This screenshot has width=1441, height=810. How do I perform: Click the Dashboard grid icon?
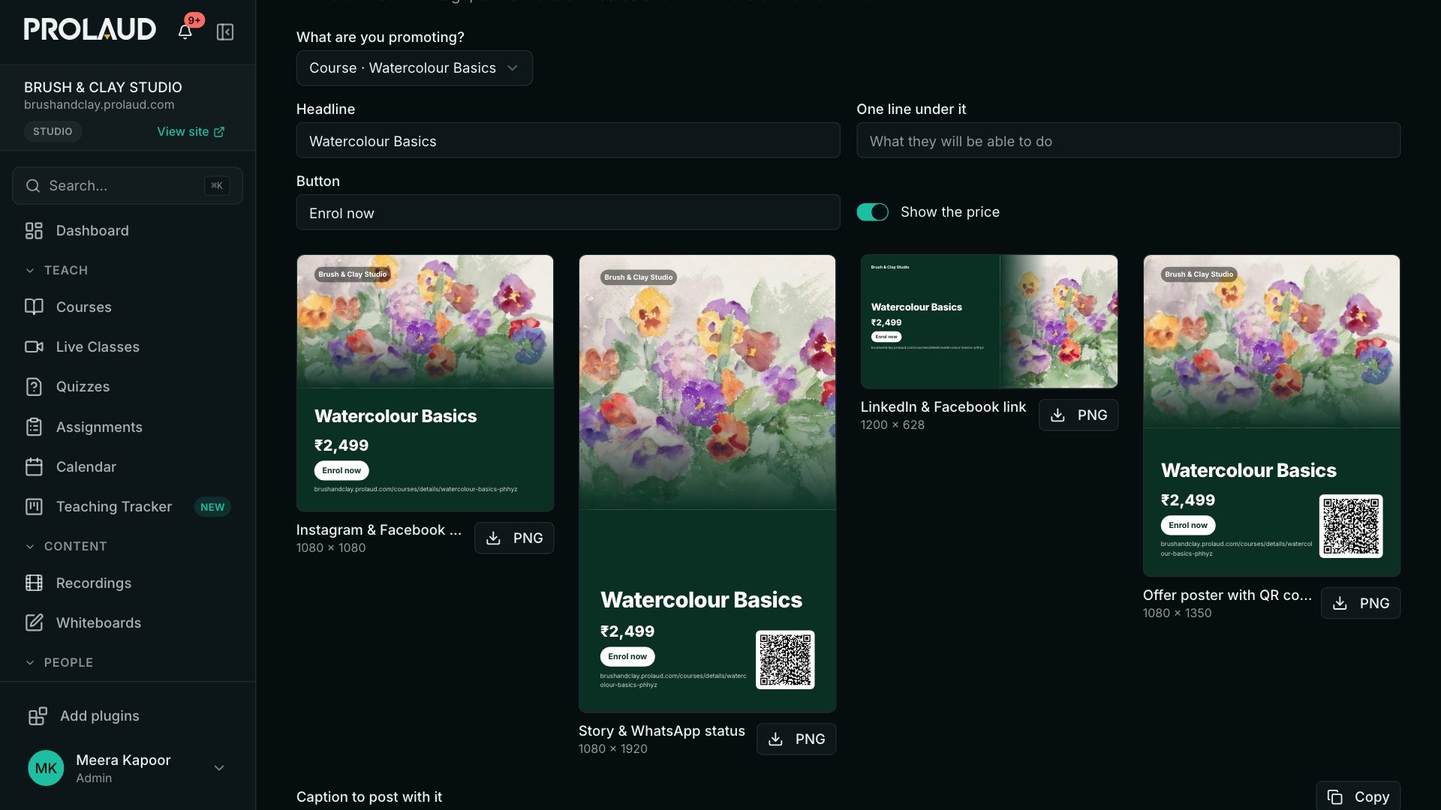[34, 230]
